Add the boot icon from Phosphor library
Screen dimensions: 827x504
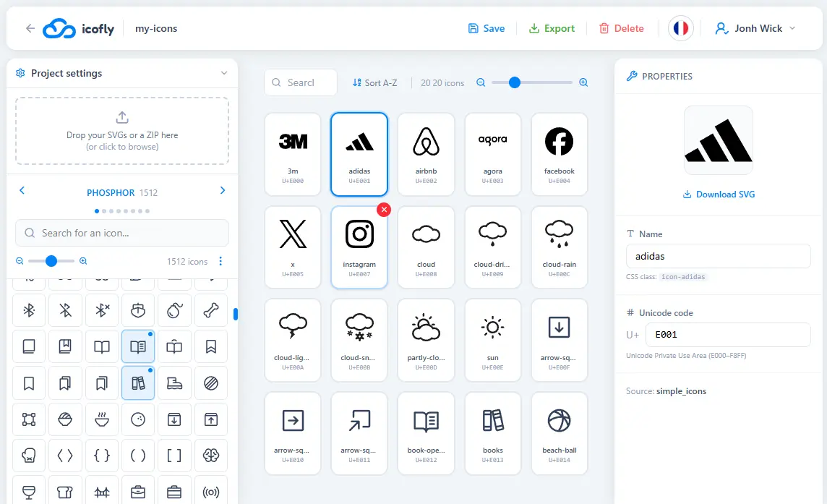click(x=174, y=383)
